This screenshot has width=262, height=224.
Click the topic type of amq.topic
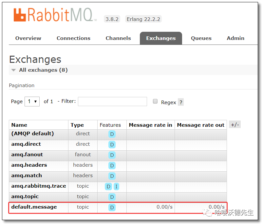pyautogui.click(x=83, y=196)
